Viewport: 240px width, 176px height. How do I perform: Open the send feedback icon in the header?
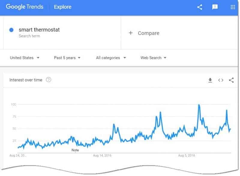click(x=215, y=7)
